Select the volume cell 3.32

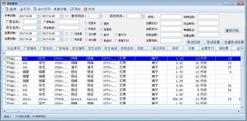tap(175, 63)
